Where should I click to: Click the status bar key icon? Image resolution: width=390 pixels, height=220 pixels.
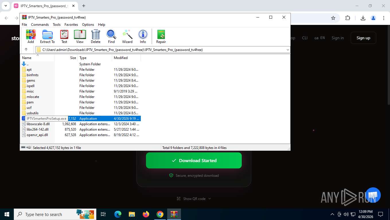pyautogui.click(x=29, y=148)
